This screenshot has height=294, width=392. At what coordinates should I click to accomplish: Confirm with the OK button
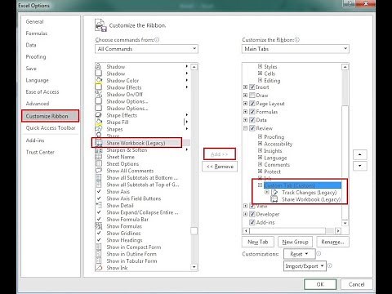pyautogui.click(x=320, y=284)
